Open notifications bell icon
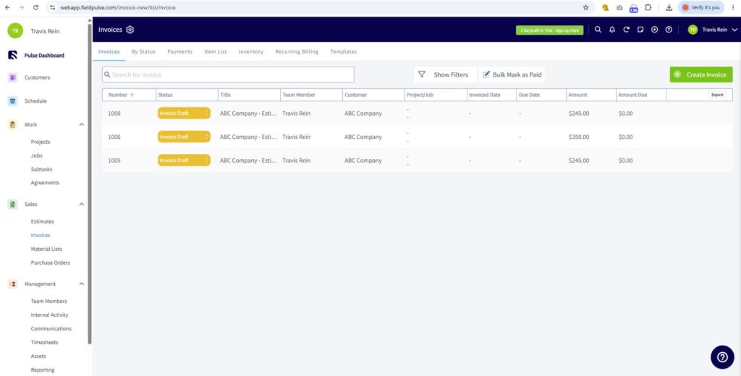This screenshot has width=741, height=376. (x=612, y=30)
